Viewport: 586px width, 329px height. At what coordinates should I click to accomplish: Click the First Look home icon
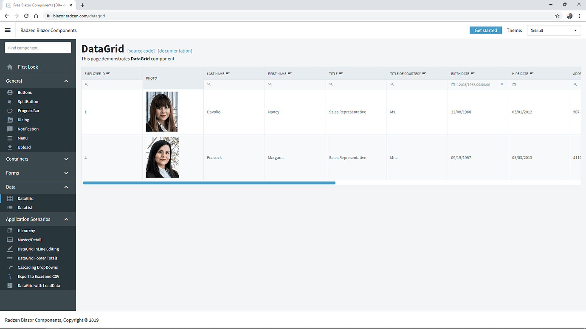coord(10,67)
